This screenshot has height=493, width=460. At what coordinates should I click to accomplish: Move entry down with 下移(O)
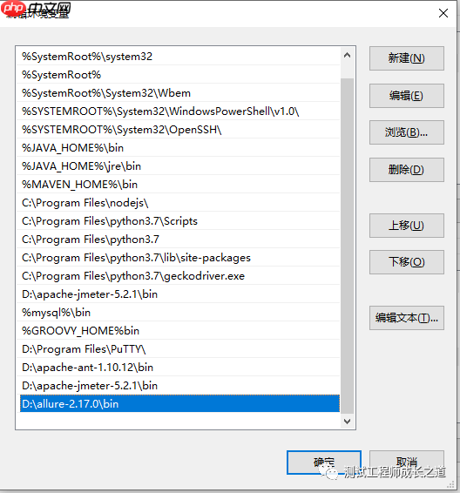[x=407, y=262]
